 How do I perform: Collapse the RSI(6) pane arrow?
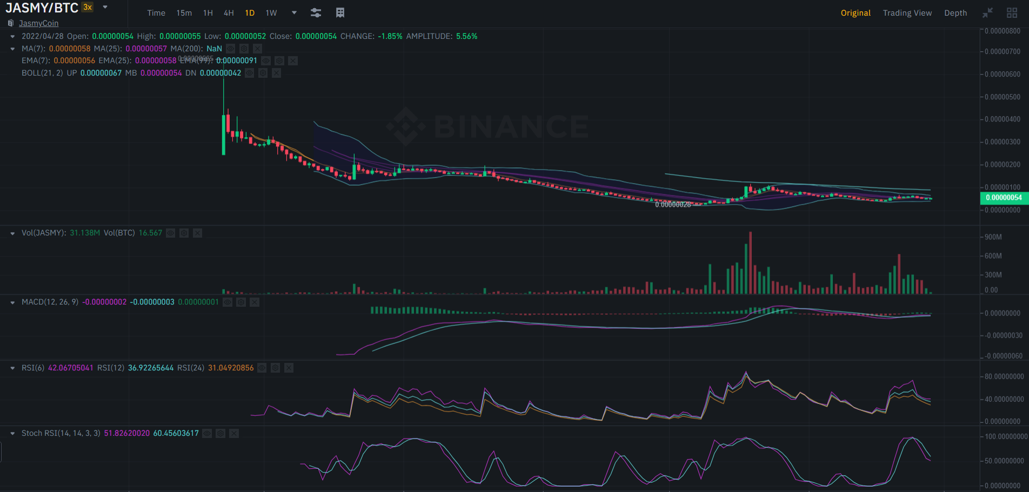12,368
